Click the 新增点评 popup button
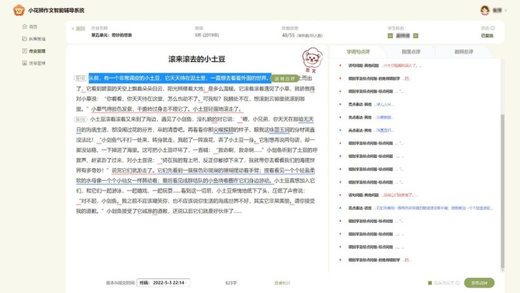Screen dimensions: 520x293 click(284, 78)
